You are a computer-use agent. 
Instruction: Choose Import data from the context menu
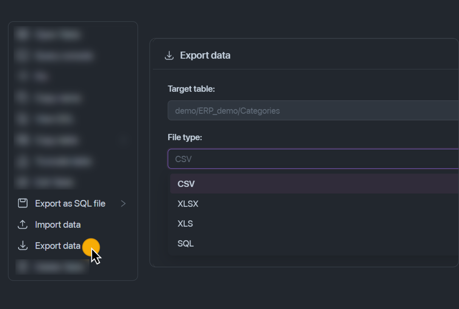pyautogui.click(x=58, y=225)
